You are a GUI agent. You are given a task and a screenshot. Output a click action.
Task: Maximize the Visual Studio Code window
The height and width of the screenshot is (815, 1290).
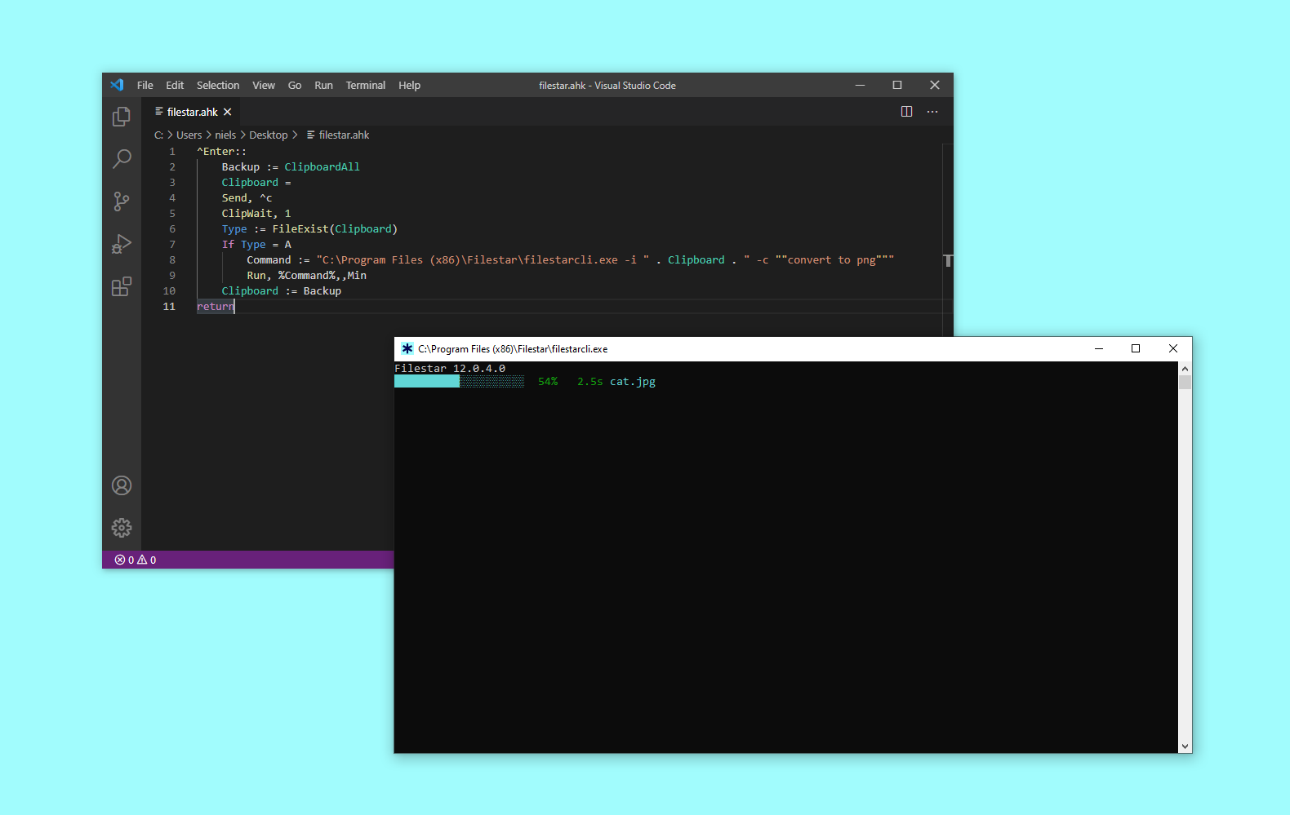(x=897, y=85)
